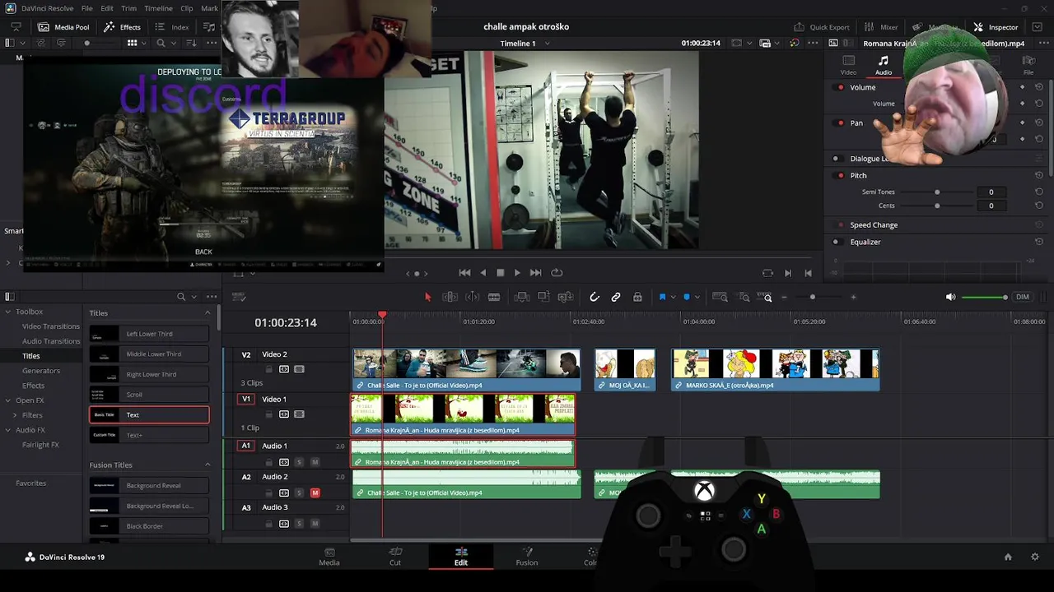Solo the Audio 2 track
The width and height of the screenshot is (1054, 592).
299,493
